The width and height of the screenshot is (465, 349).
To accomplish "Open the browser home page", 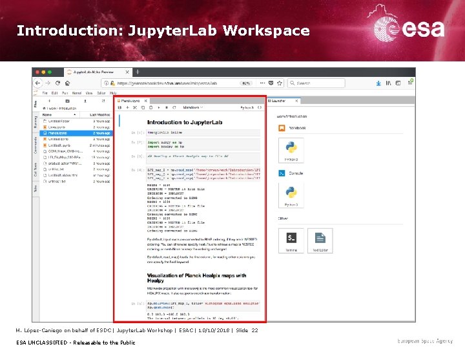I will (x=68, y=83).
